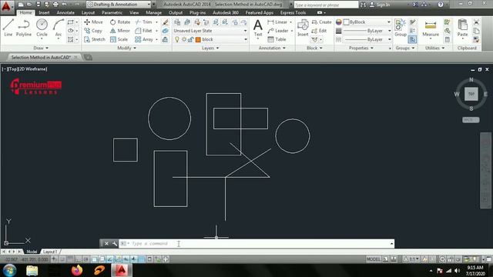This screenshot has height=277, width=493.
Task: Expand the Modify panel
Action: [126, 48]
